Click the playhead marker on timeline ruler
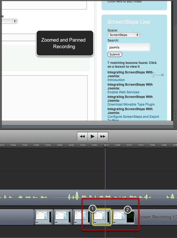The height and width of the screenshot is (238, 177). pyautogui.click(x=105, y=146)
